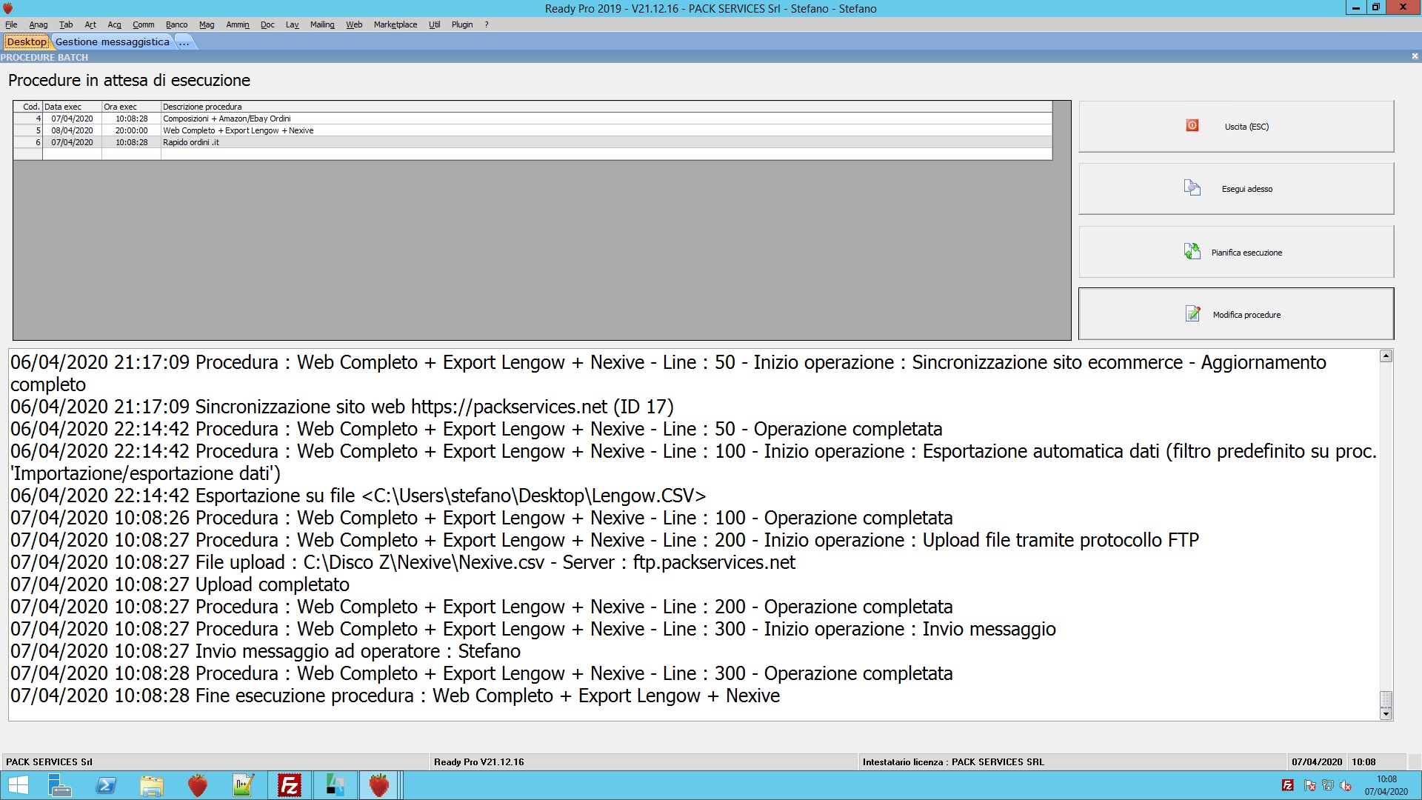Click the network tray icon

click(x=1327, y=785)
